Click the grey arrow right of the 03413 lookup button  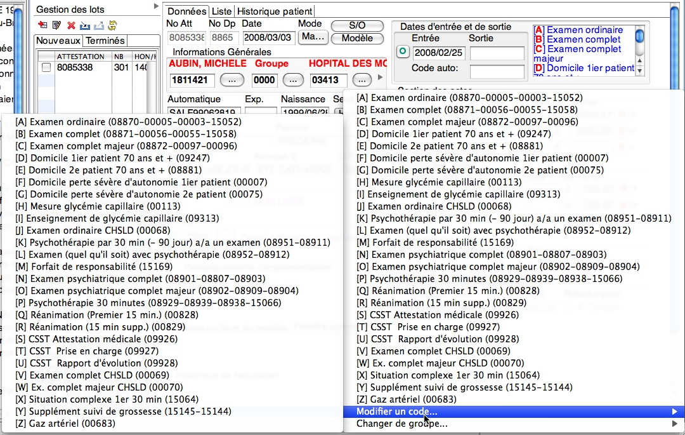click(x=380, y=77)
